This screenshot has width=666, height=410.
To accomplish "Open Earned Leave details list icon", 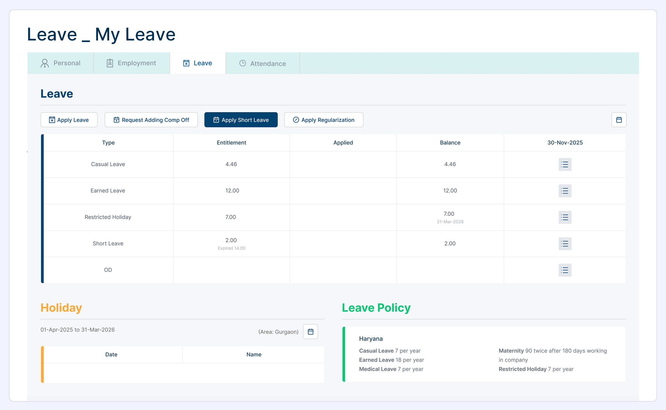I will pos(564,191).
